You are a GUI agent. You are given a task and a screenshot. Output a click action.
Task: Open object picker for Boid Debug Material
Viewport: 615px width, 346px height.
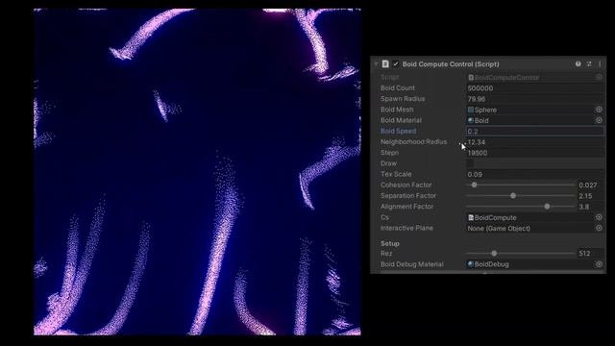click(x=599, y=264)
